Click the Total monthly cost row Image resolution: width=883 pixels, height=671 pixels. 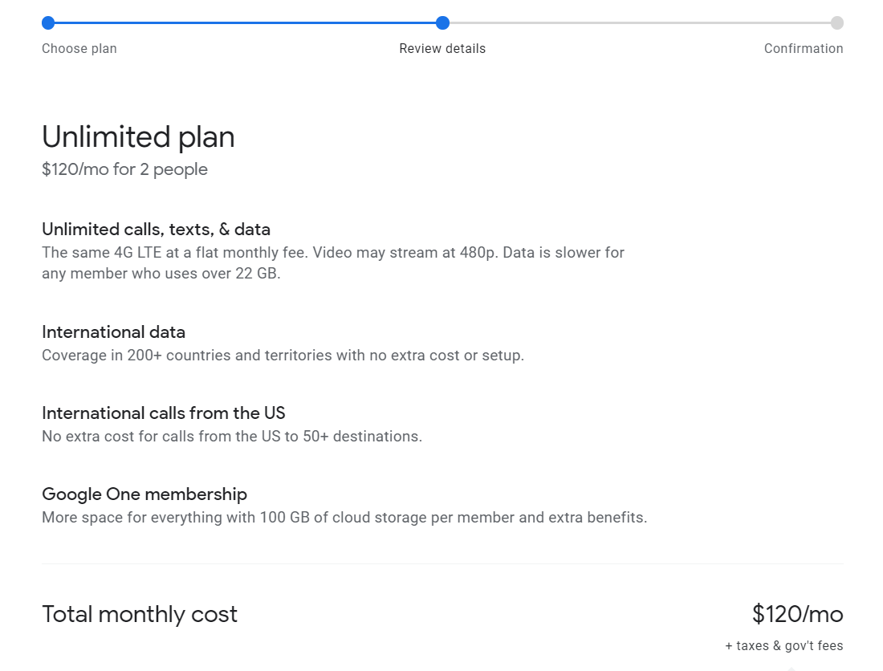[x=140, y=614]
